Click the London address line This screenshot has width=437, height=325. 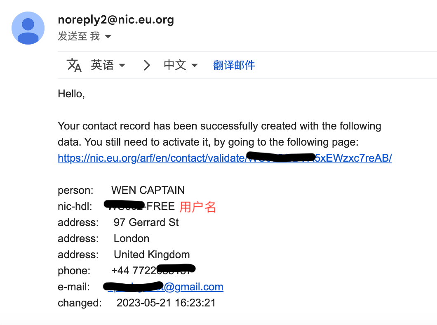click(132, 238)
